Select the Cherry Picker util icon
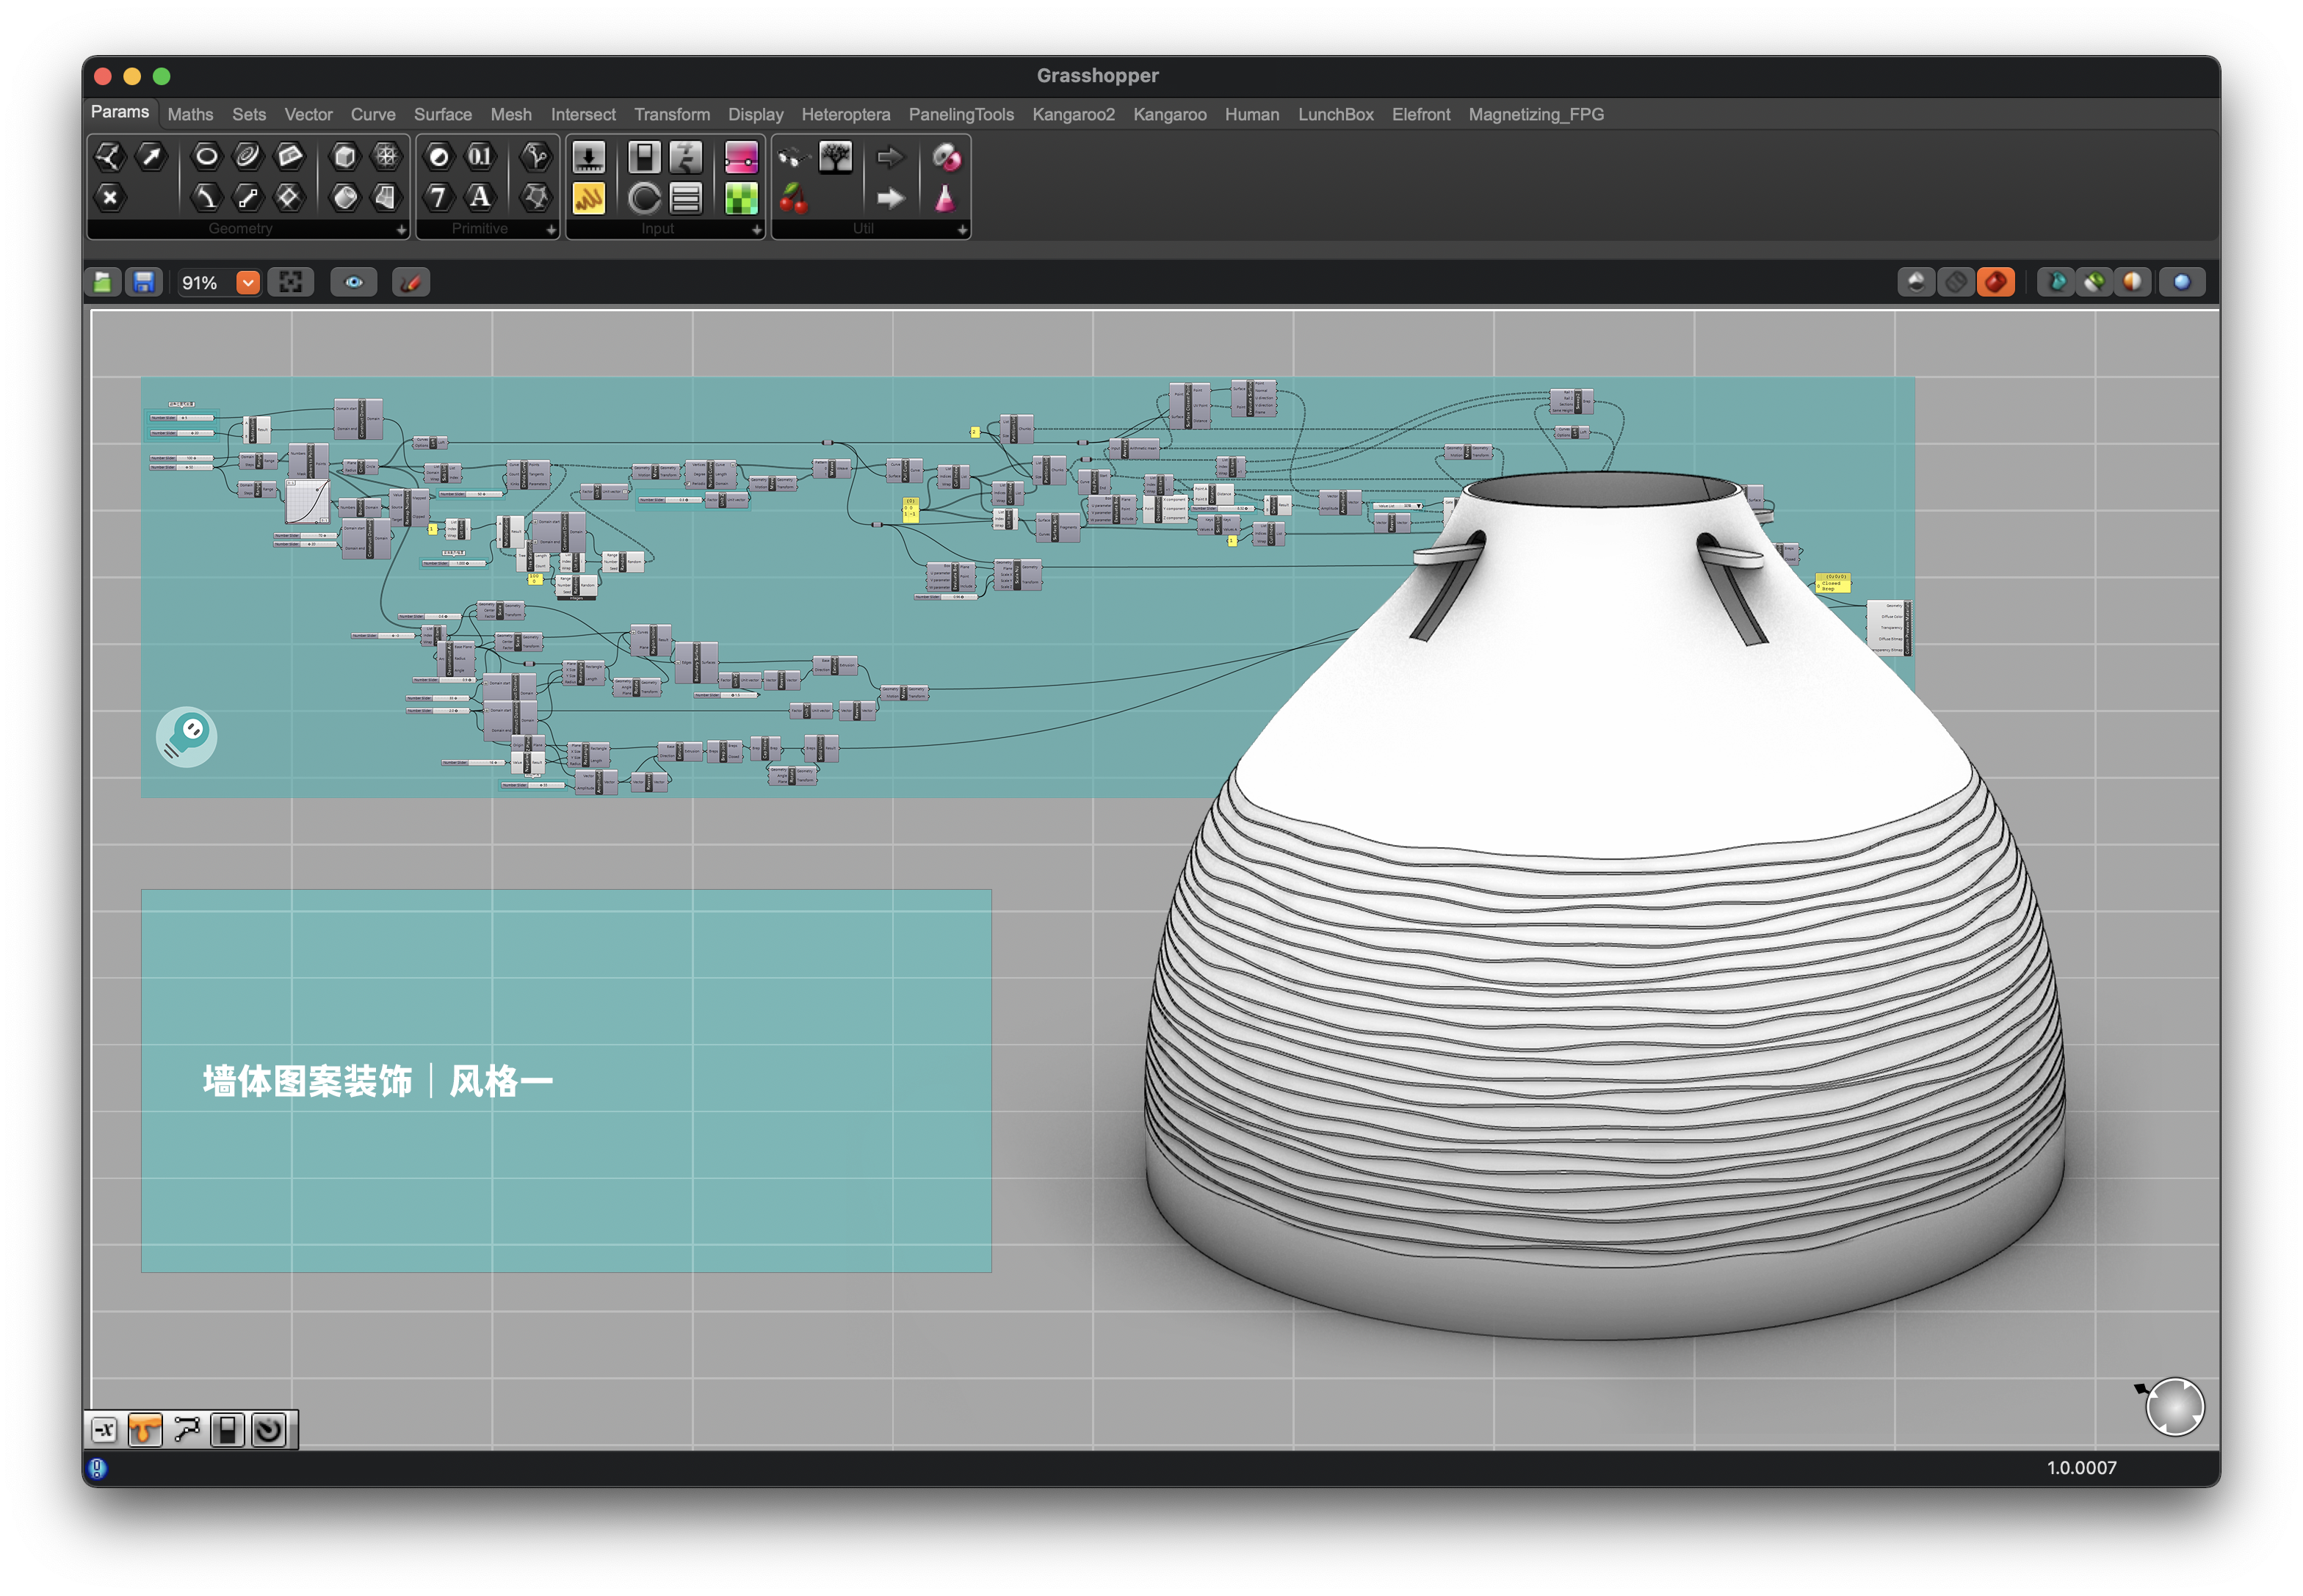Viewport: 2303px width, 1596px height. pyautogui.click(x=793, y=198)
